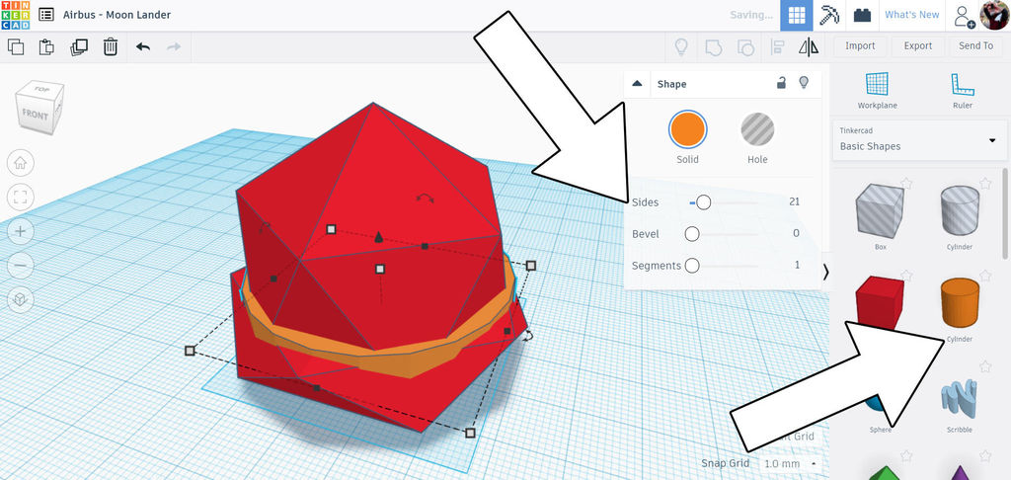This screenshot has width=1011, height=480.
Task: Click the Export button
Action: pyautogui.click(x=917, y=45)
